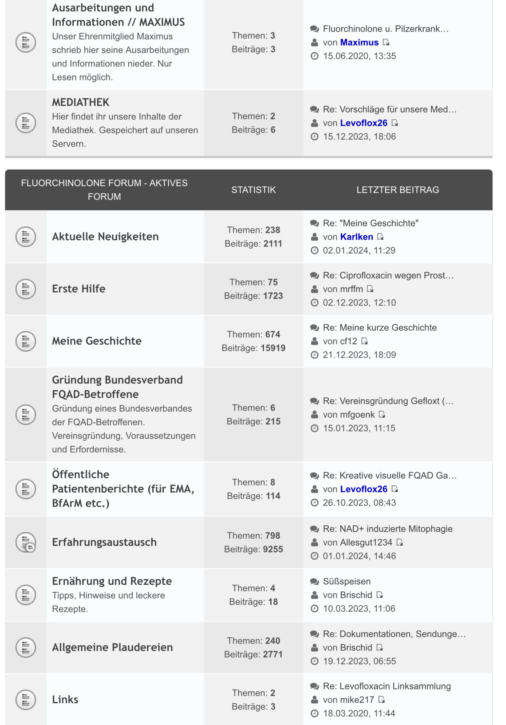Viewport: 506px width, 725px height.
Task: Jump to latest post icon after Allesgut1234
Action: click(x=400, y=542)
